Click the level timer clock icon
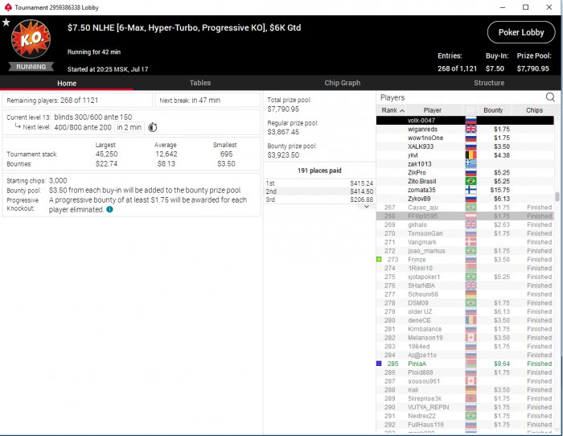Screen dimensions: 563x436 coord(153,127)
